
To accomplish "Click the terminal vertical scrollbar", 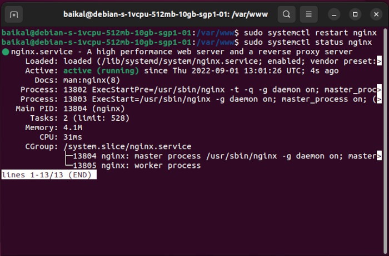I will (x=385, y=141).
